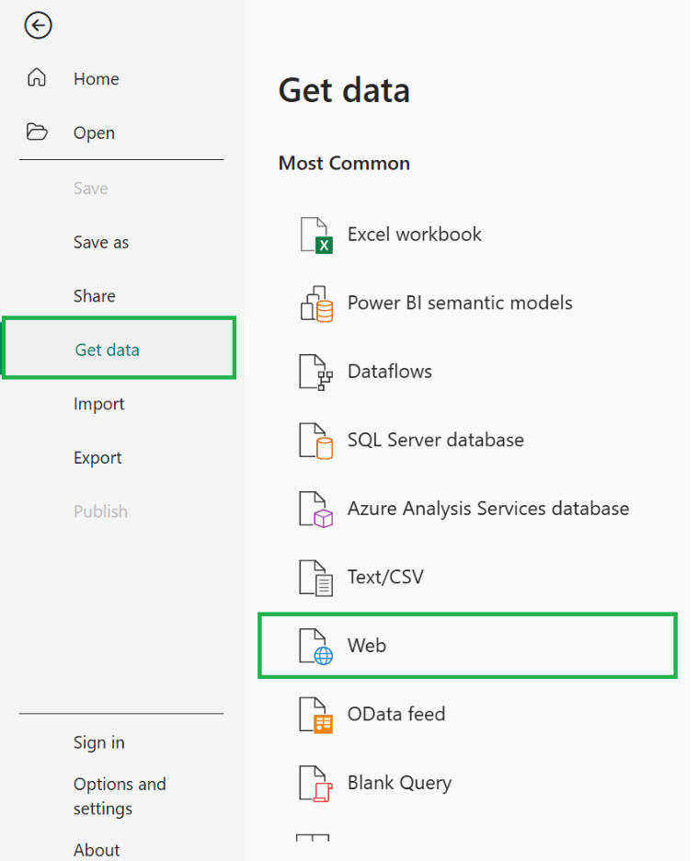Open Options and settings
Viewport: 698px width, 861px height.
click(120, 797)
